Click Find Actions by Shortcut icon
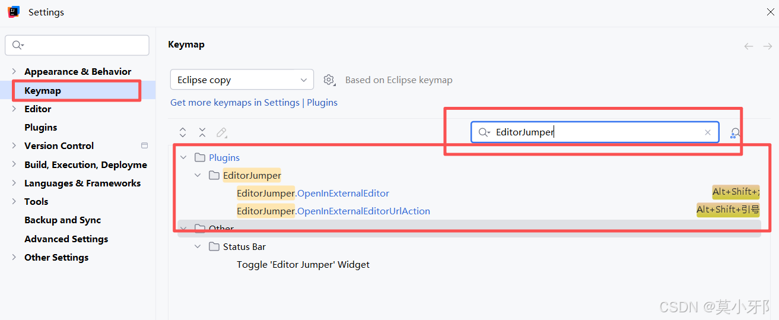Viewport: 779px width, 320px height. 735,132
